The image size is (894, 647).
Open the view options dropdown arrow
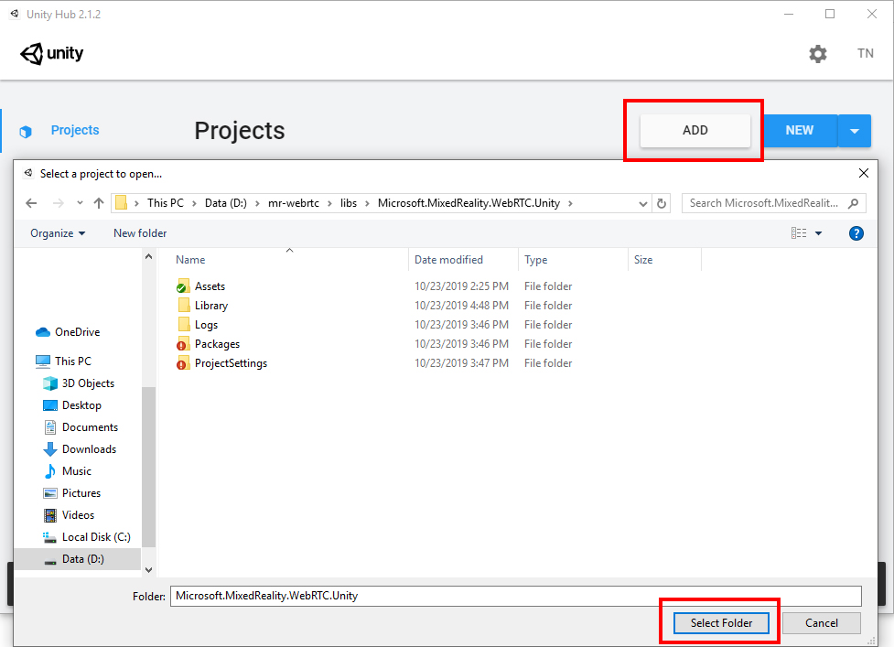[819, 233]
